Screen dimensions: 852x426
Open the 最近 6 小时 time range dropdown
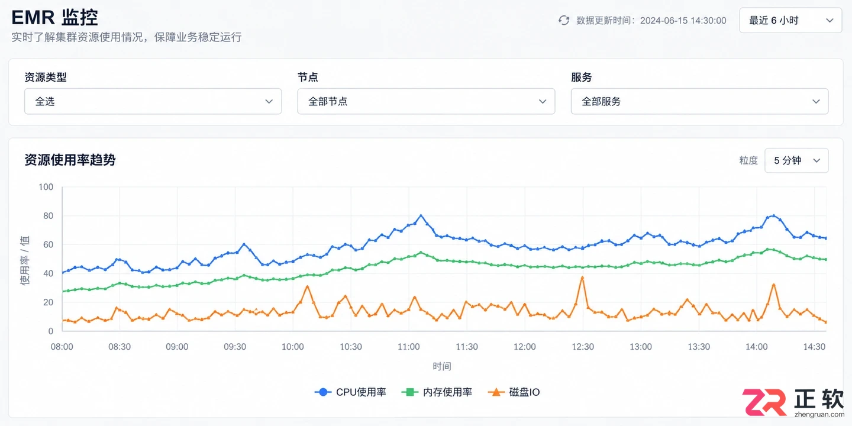[x=790, y=20]
